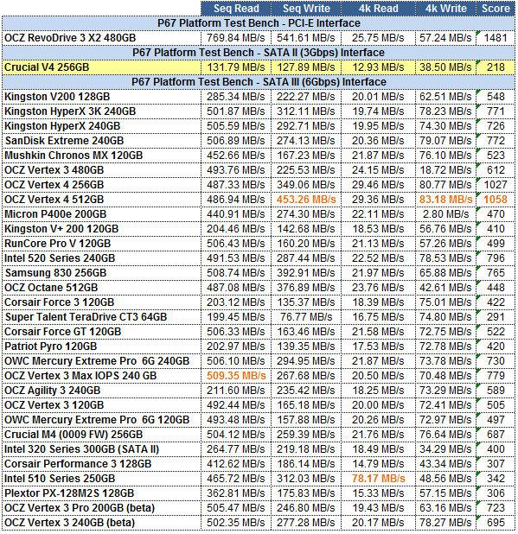This screenshot has height=534, width=518.
Task: Click the OCZ RevoDrive 3 X2 480GB cell
Action: [x=101, y=38]
